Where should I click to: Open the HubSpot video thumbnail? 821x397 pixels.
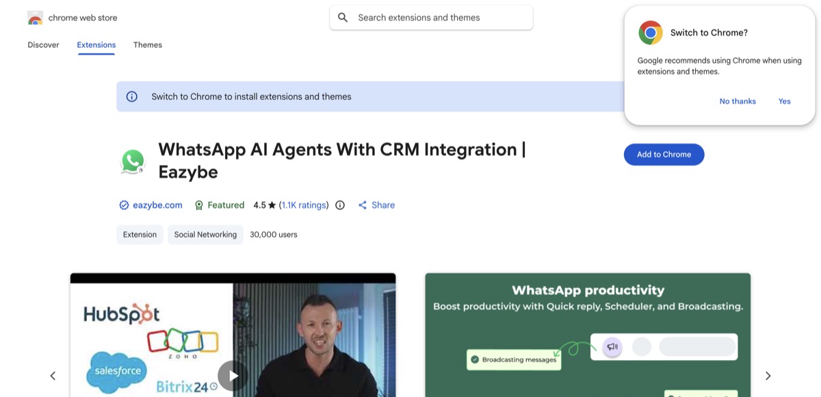click(x=233, y=335)
